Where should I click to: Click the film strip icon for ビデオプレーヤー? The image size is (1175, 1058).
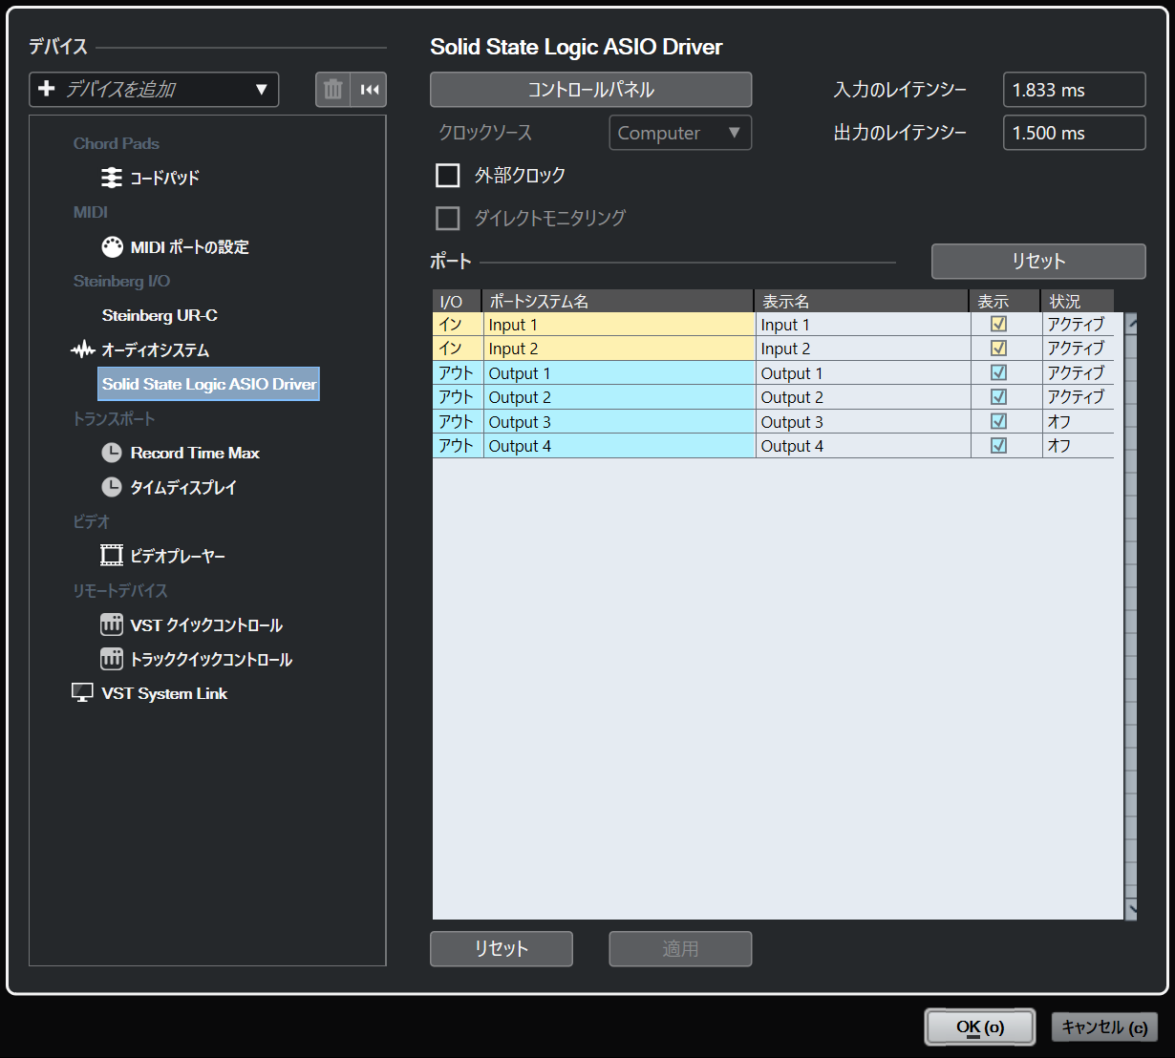tap(112, 556)
